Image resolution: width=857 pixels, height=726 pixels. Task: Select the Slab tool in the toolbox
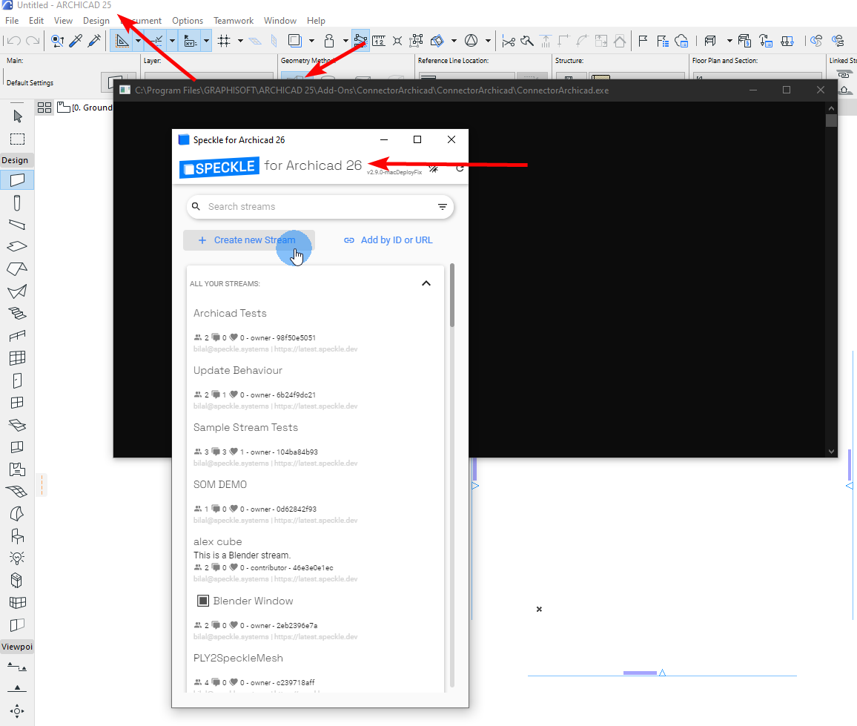tap(17, 248)
